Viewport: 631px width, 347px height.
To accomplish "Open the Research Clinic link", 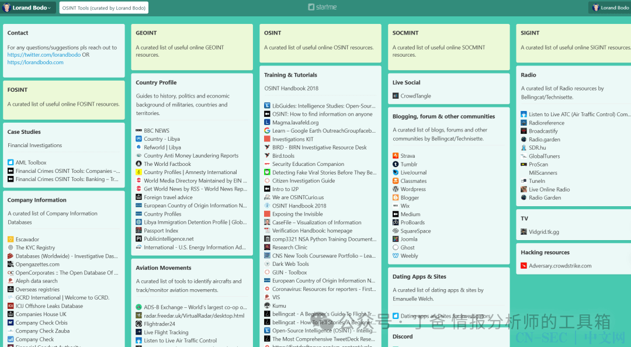I will pyautogui.click(x=290, y=248).
